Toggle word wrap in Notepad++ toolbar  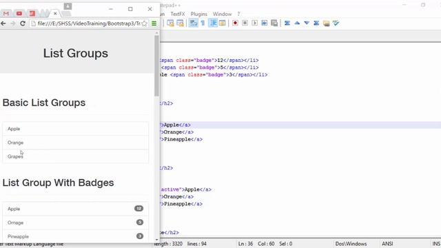(193, 23)
